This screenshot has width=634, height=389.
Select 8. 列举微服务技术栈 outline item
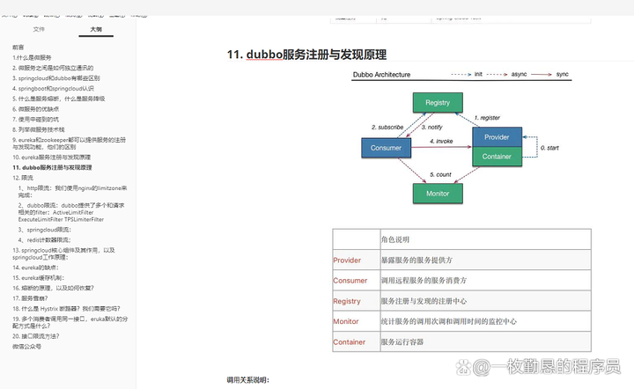coord(39,129)
